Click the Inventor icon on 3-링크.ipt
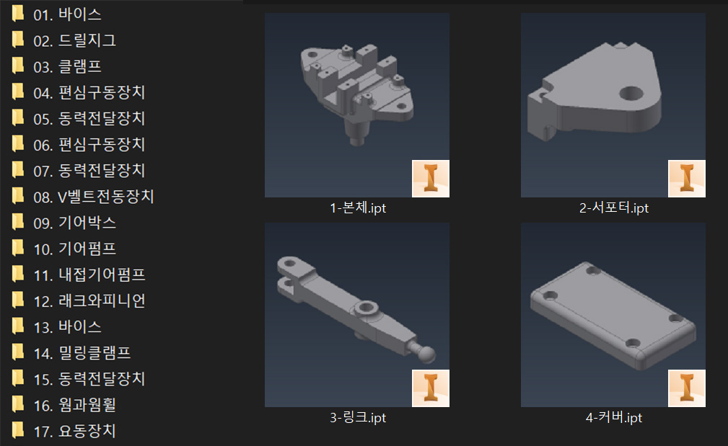Image resolution: width=728 pixels, height=446 pixels. [431, 388]
